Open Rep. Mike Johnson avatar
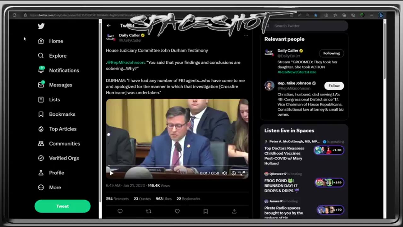This screenshot has height=227, width=403. [x=269, y=86]
